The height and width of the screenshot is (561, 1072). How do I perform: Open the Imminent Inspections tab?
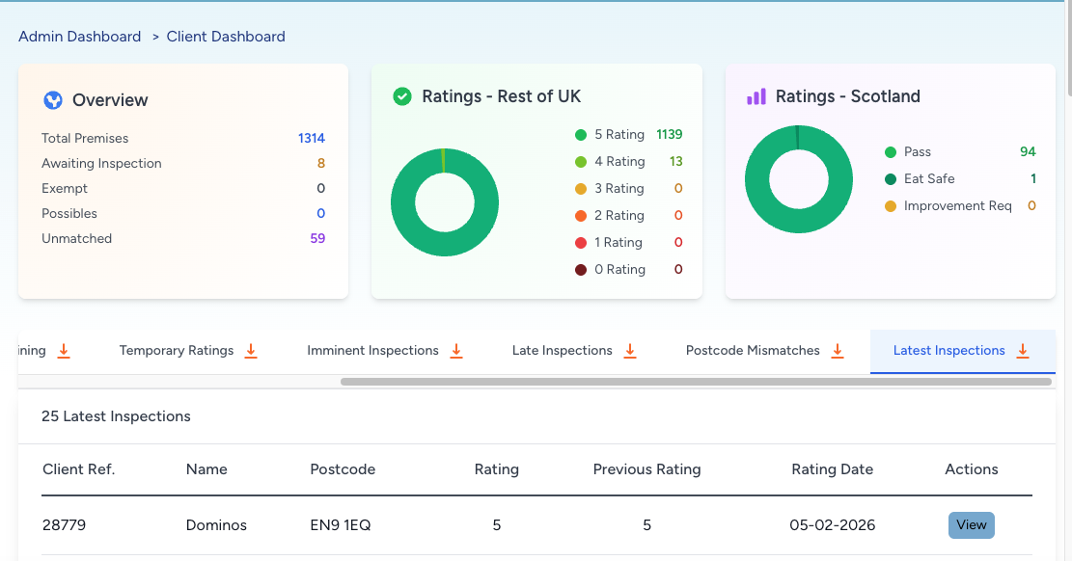coord(372,351)
